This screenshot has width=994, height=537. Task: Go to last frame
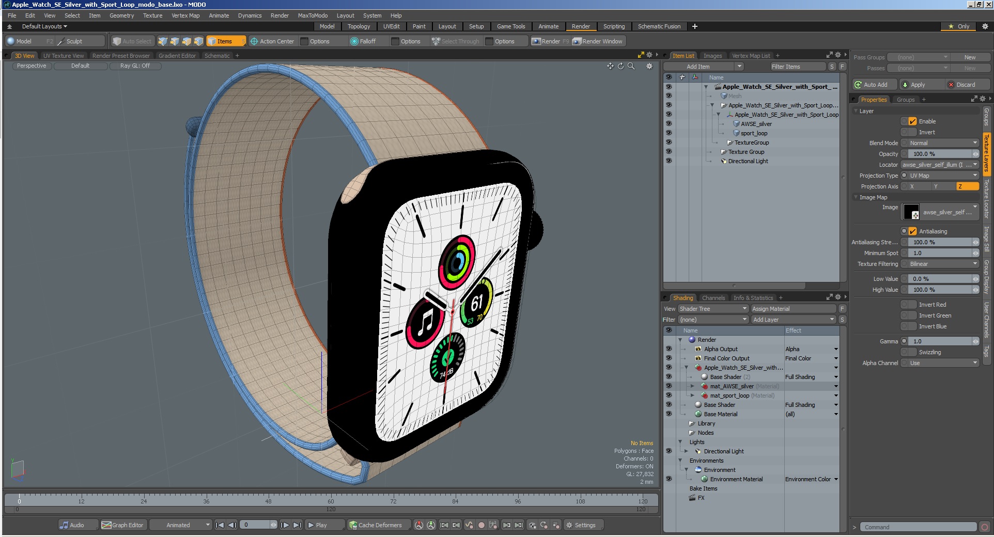pos(297,525)
